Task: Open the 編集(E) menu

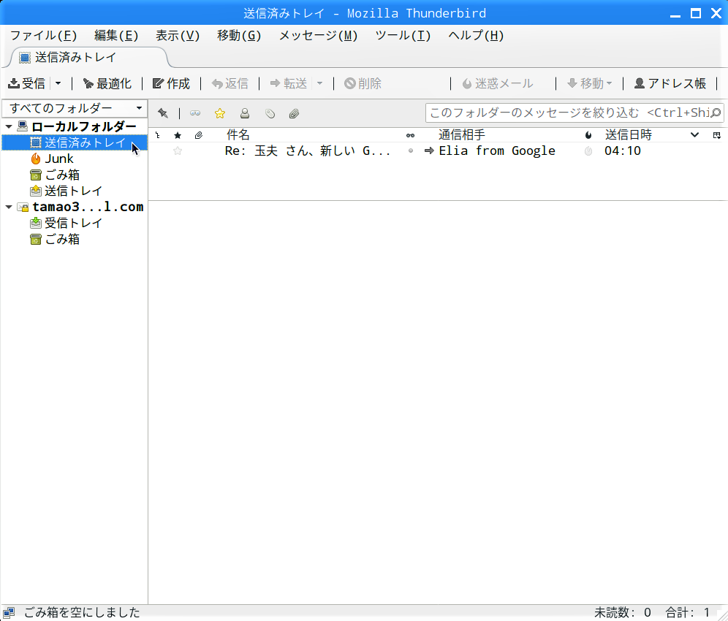Action: pyautogui.click(x=116, y=36)
